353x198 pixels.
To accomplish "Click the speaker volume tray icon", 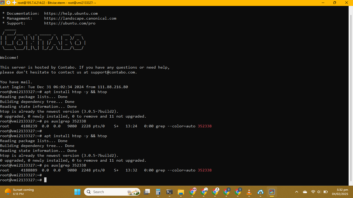I will [x=319, y=192].
